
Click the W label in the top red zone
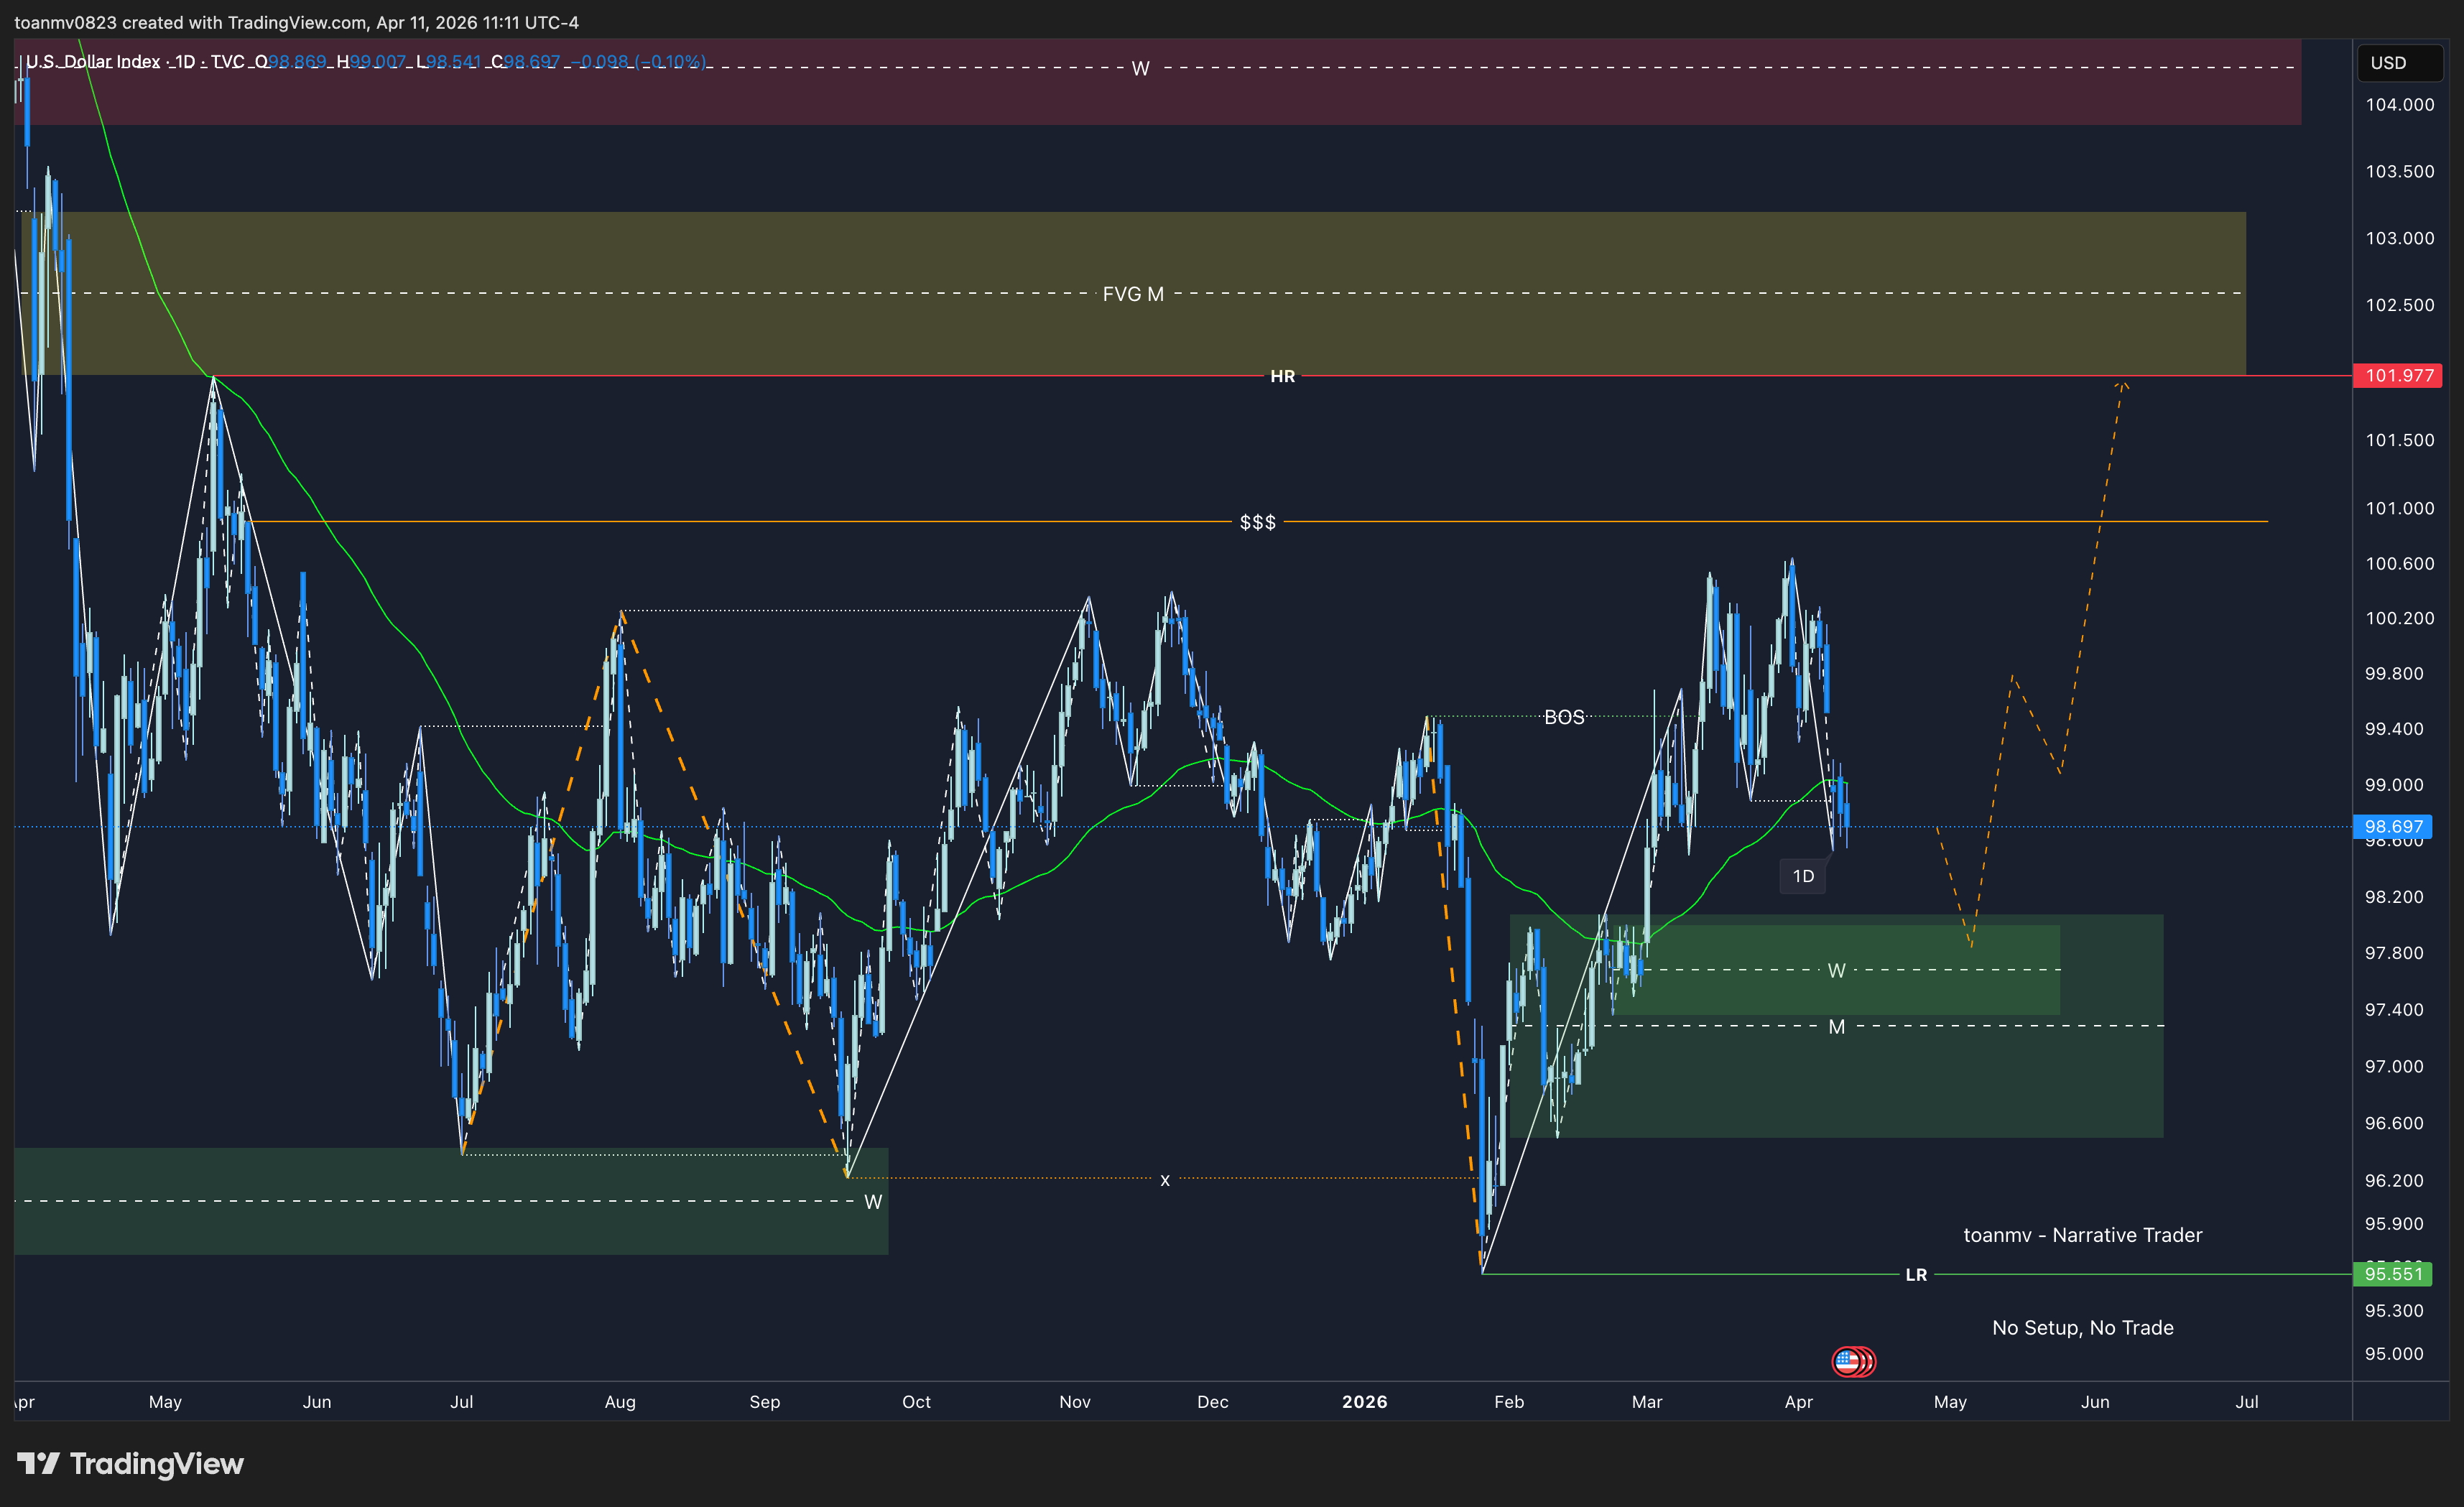(1140, 68)
